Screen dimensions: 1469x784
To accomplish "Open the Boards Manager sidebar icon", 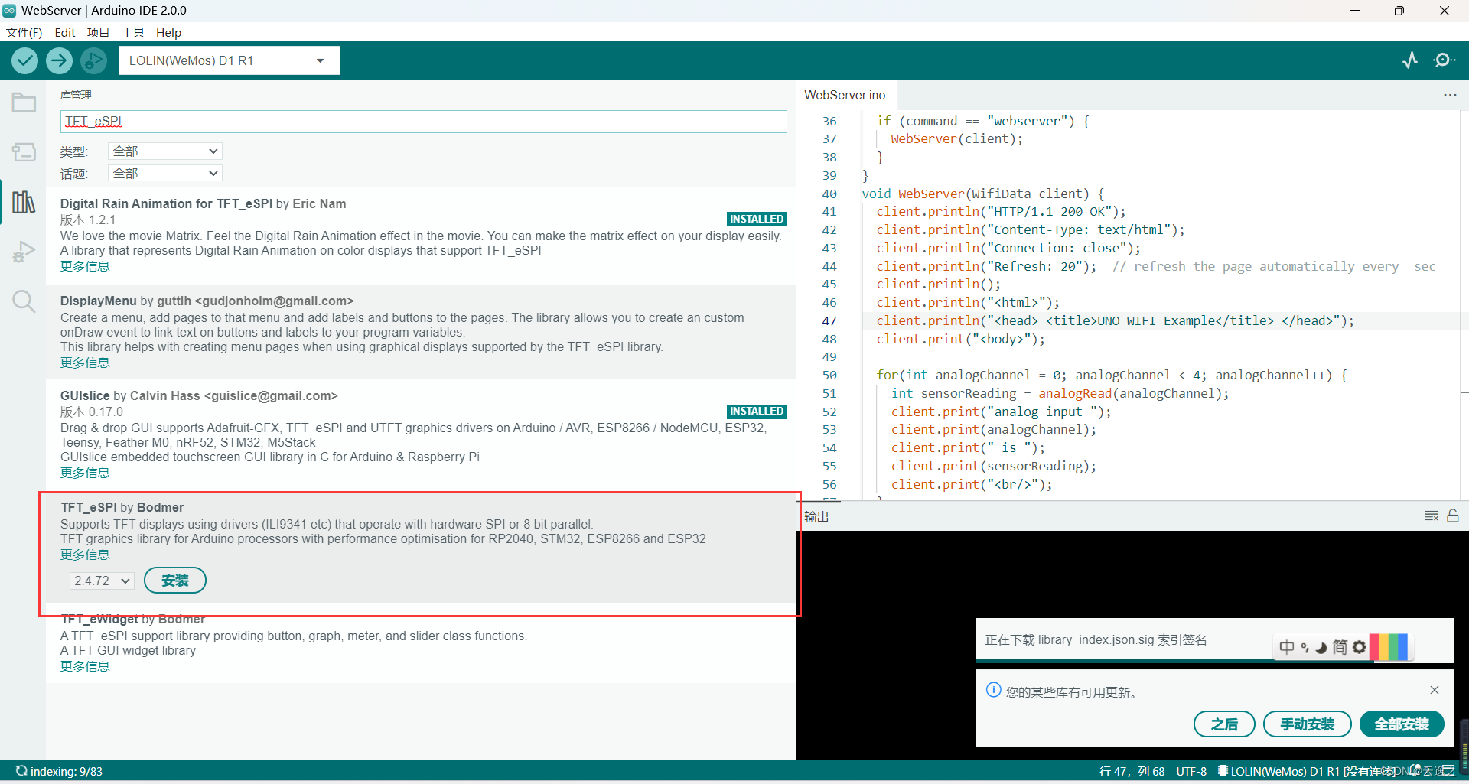I will click(24, 151).
